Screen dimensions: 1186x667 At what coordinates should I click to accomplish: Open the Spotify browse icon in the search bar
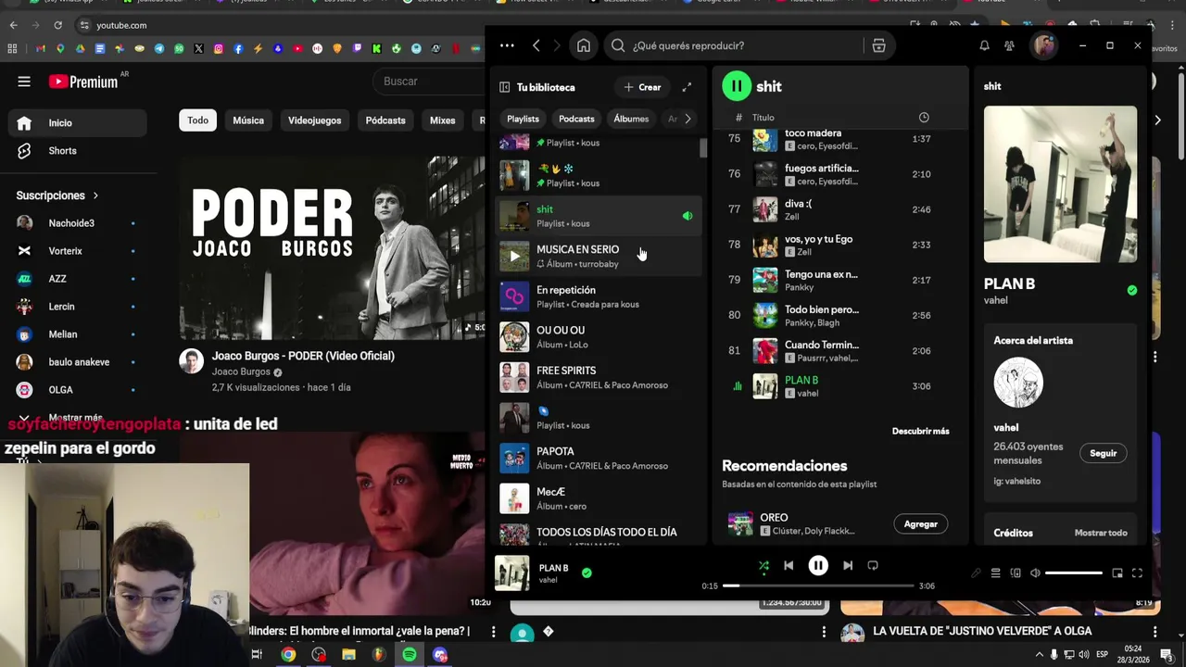878,45
